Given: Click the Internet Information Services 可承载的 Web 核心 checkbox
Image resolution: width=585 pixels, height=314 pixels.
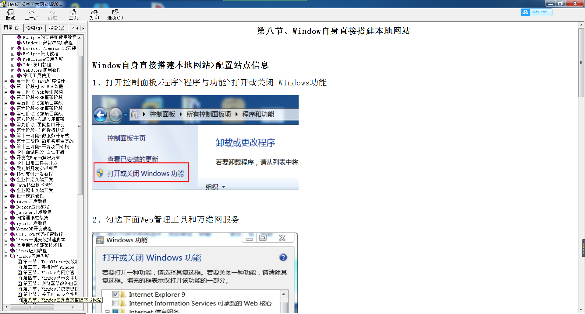Looking at the screenshot, I should (x=115, y=303).
